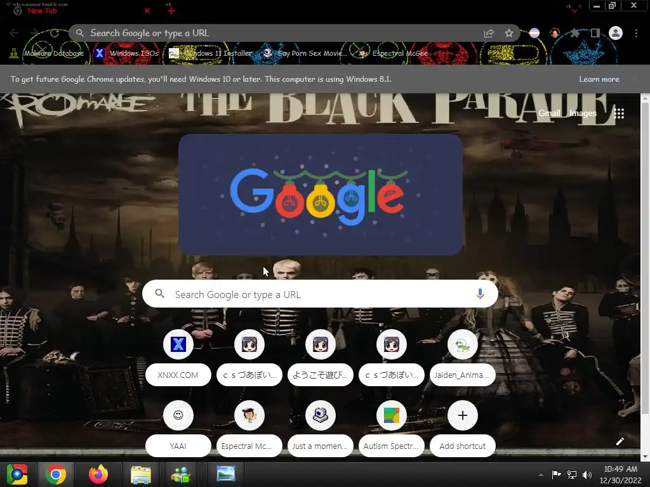The width and height of the screenshot is (650, 487).
Task: Open the Just a momen... shortcut tile
Action: coord(321,429)
